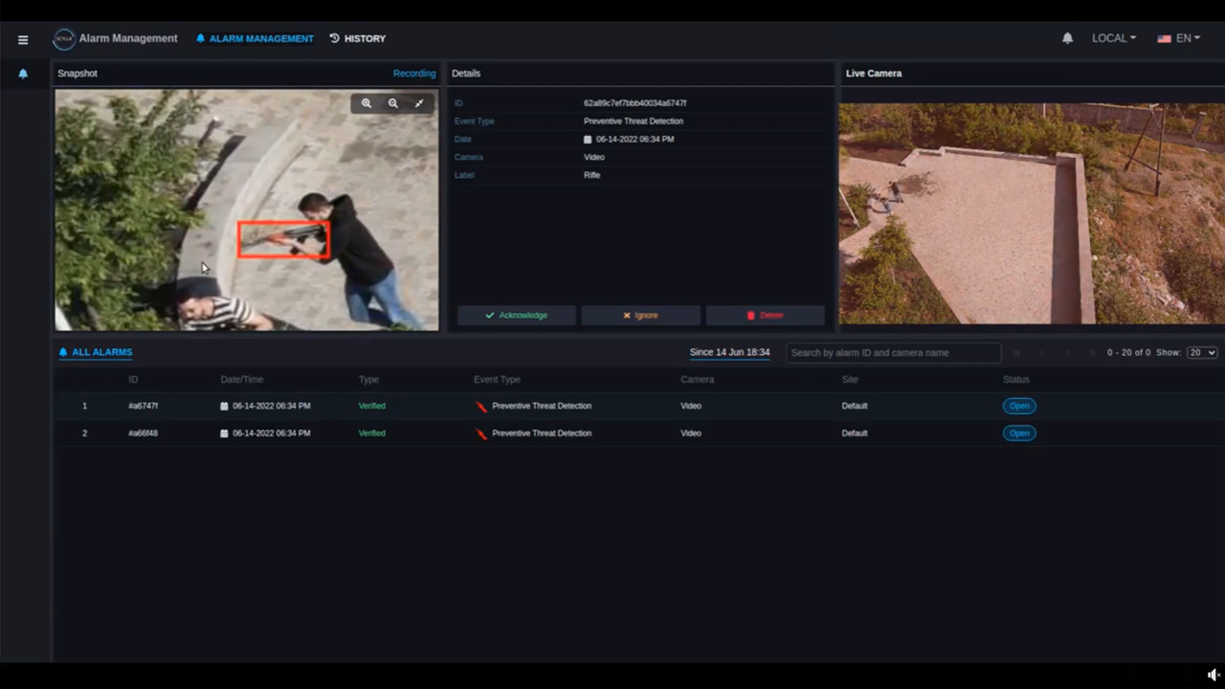
Task: Focus the alarm ID search field
Action: [894, 353]
